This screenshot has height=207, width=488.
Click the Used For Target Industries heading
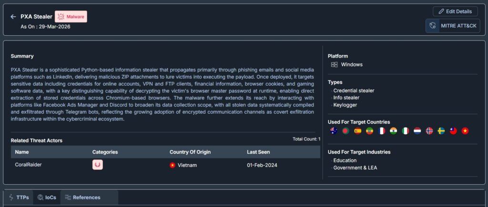point(359,152)
